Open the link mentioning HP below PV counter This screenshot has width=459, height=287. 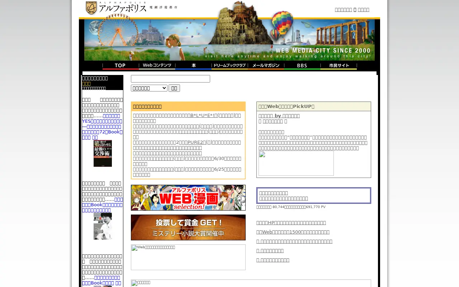291,223
